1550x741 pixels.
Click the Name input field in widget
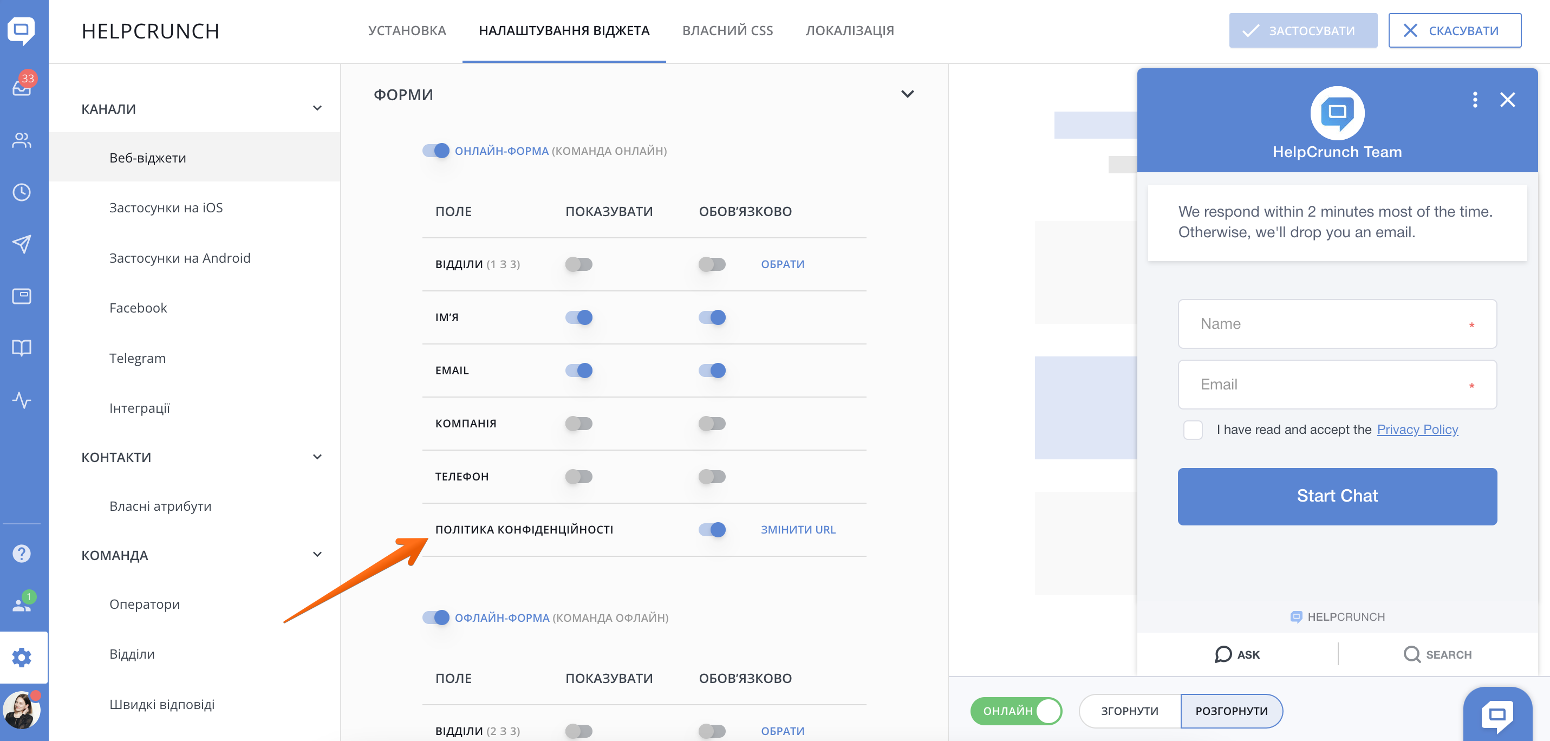1337,324
